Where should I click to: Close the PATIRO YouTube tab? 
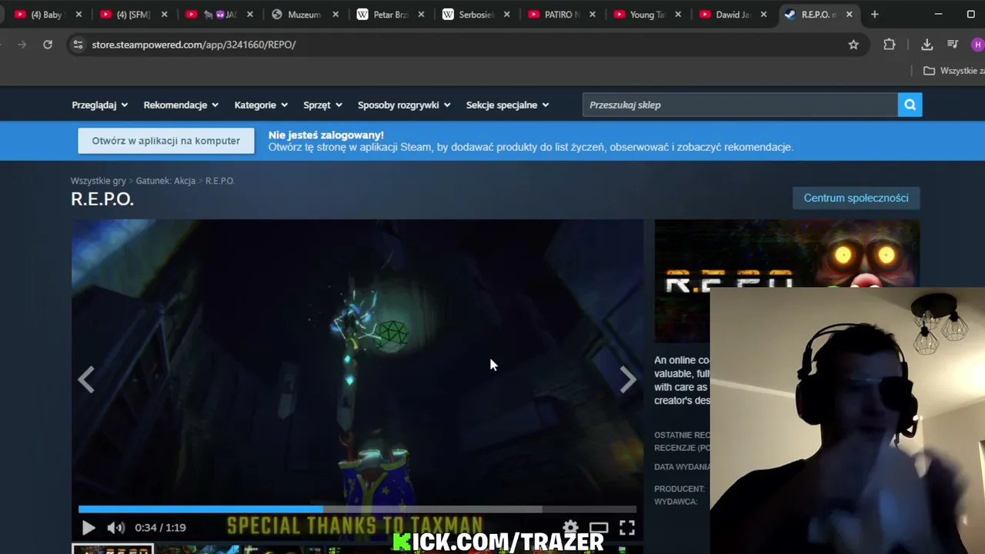coord(593,14)
